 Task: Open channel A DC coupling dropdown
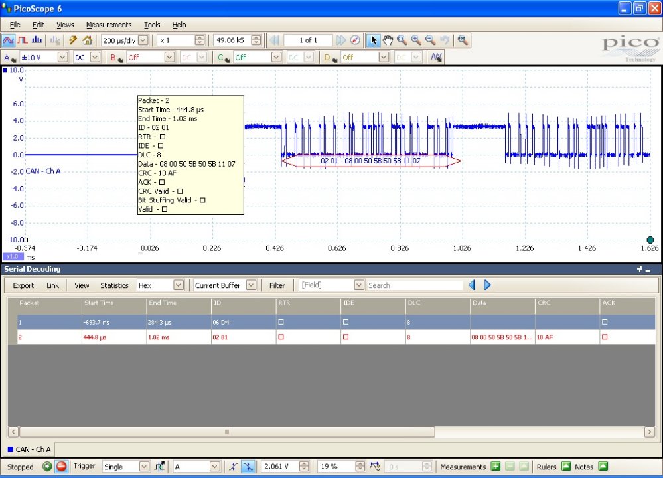point(95,57)
